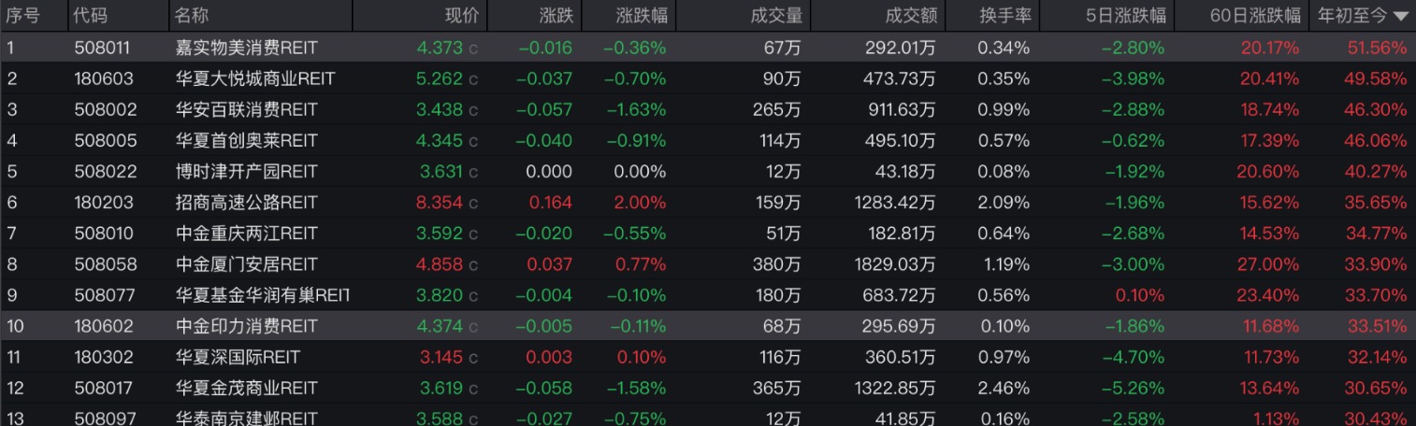The image size is (1416, 426).
Task: Select the 博时津开产园REIT row
Action: [246, 171]
